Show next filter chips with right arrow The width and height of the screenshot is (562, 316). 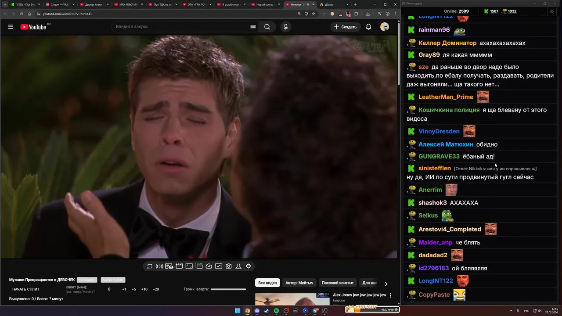pos(386,284)
